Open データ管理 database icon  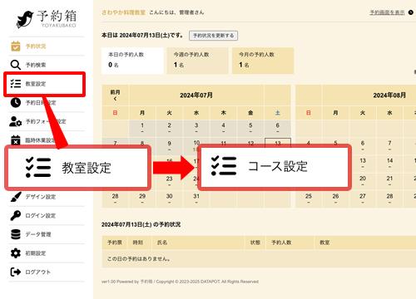click(16, 234)
